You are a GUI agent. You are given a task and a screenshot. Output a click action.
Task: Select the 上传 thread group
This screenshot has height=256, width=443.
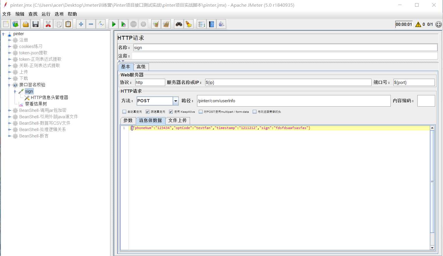24,72
